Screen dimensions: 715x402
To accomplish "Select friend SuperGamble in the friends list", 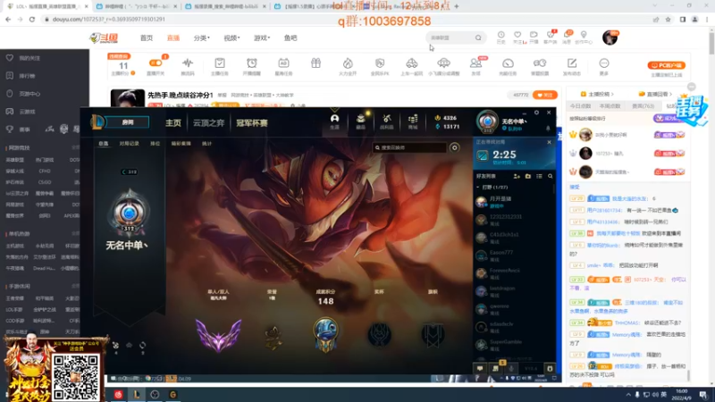I will [514, 345].
